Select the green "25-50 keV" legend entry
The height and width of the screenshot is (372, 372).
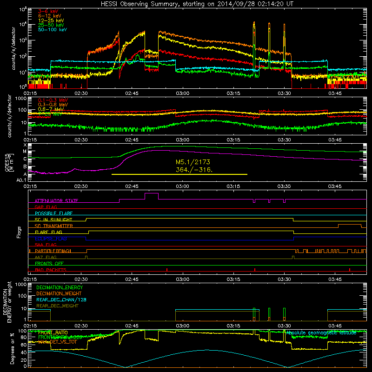tap(51, 25)
